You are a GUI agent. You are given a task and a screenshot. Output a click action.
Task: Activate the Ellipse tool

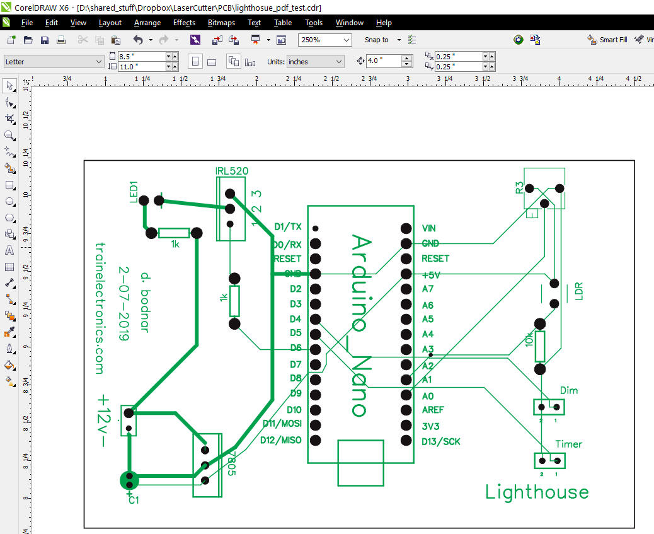(x=9, y=202)
